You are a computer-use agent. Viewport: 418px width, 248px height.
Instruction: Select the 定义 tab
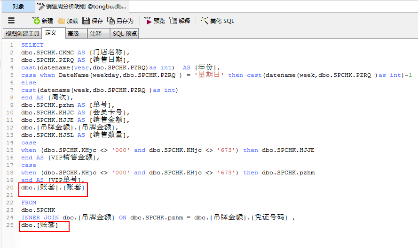53,33
